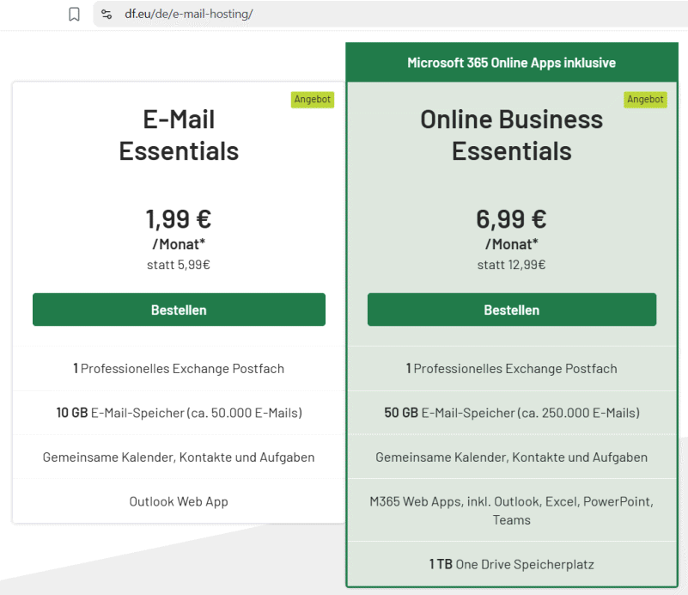Click the E-Mail Essentials heading
This screenshot has width=688, height=595.
tap(179, 135)
